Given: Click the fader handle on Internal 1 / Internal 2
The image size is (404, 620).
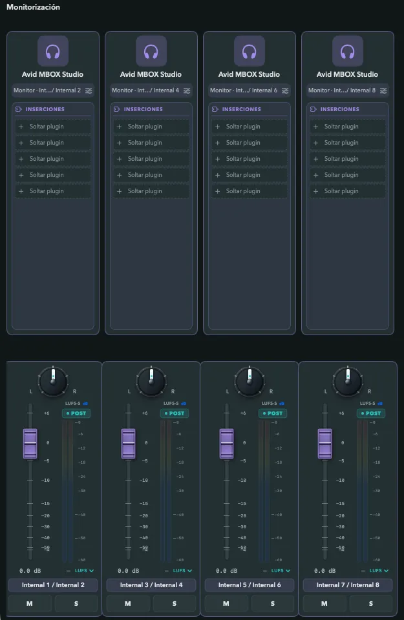Looking at the screenshot, I should click(x=30, y=443).
